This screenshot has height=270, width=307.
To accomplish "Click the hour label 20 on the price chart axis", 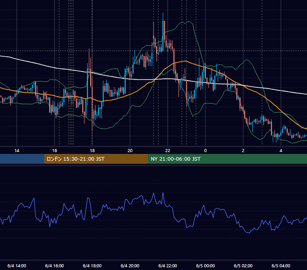I will coord(130,151).
